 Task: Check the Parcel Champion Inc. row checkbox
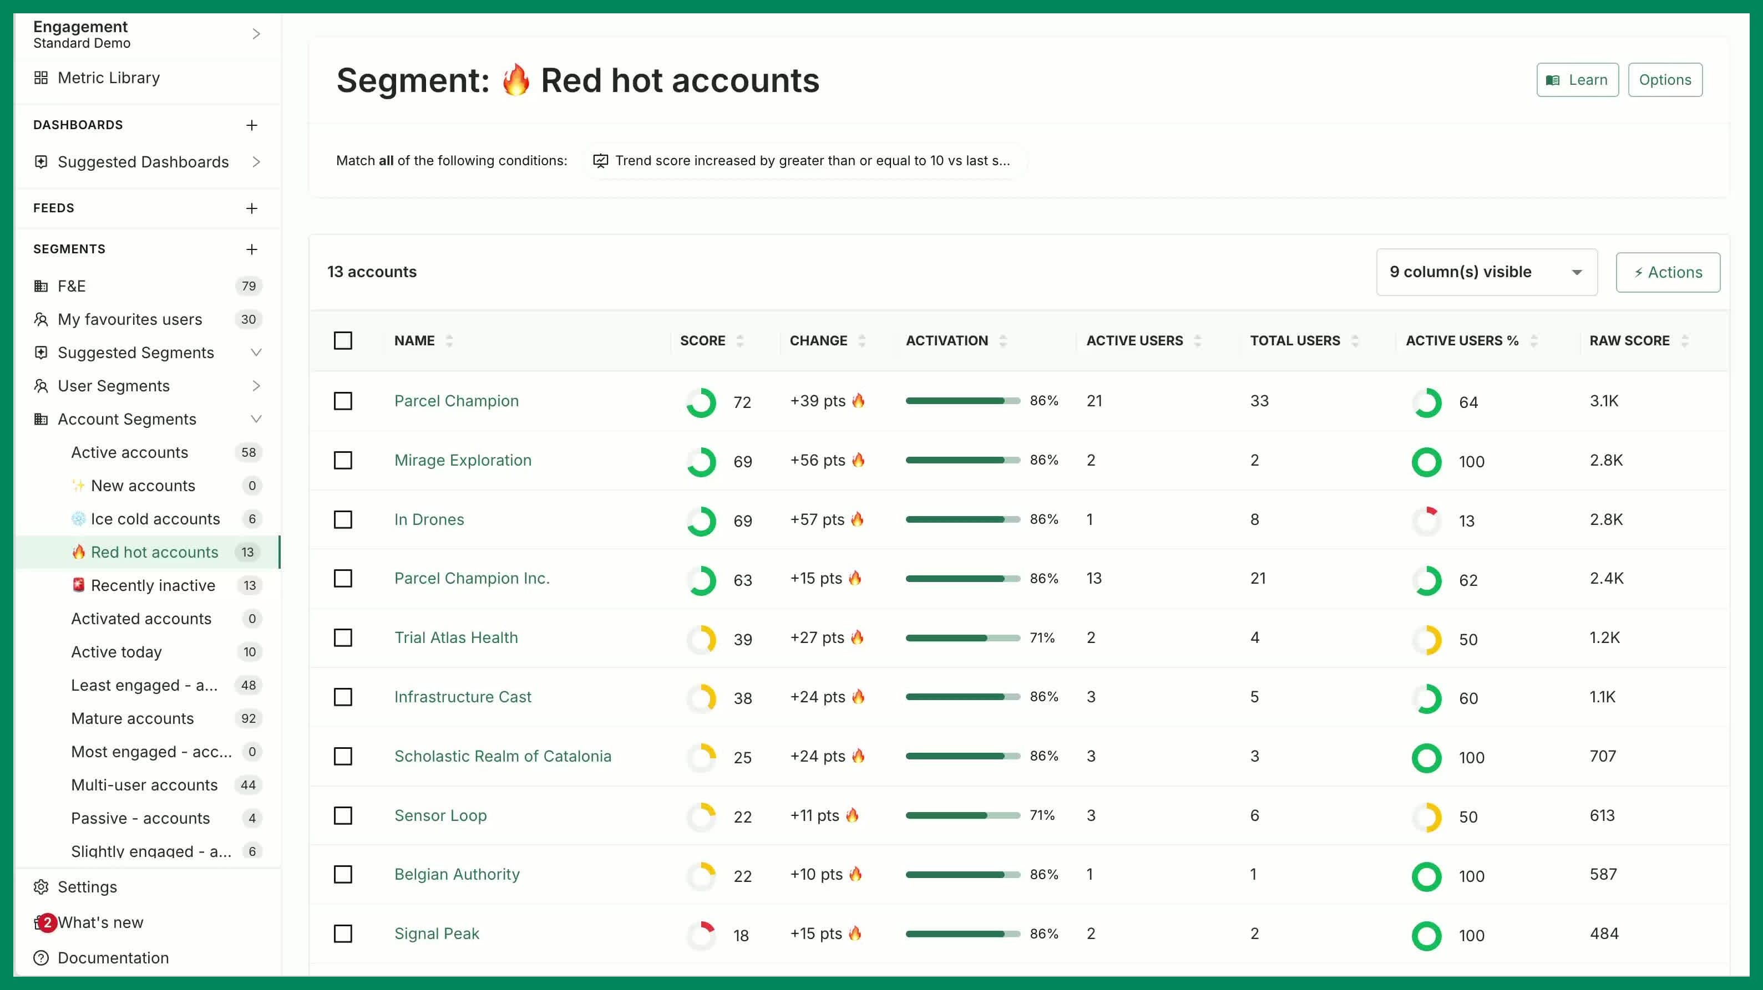[x=343, y=578]
